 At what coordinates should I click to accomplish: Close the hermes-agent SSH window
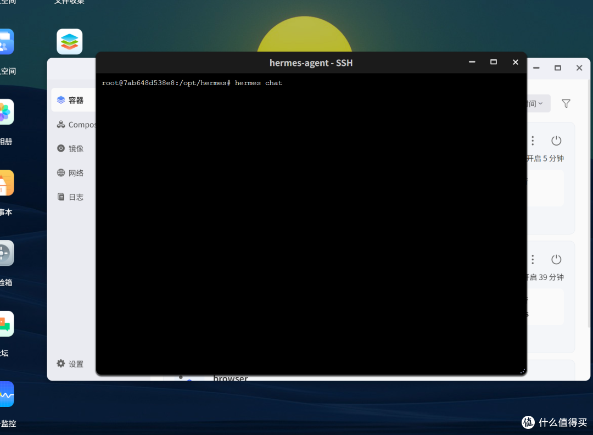tap(516, 62)
